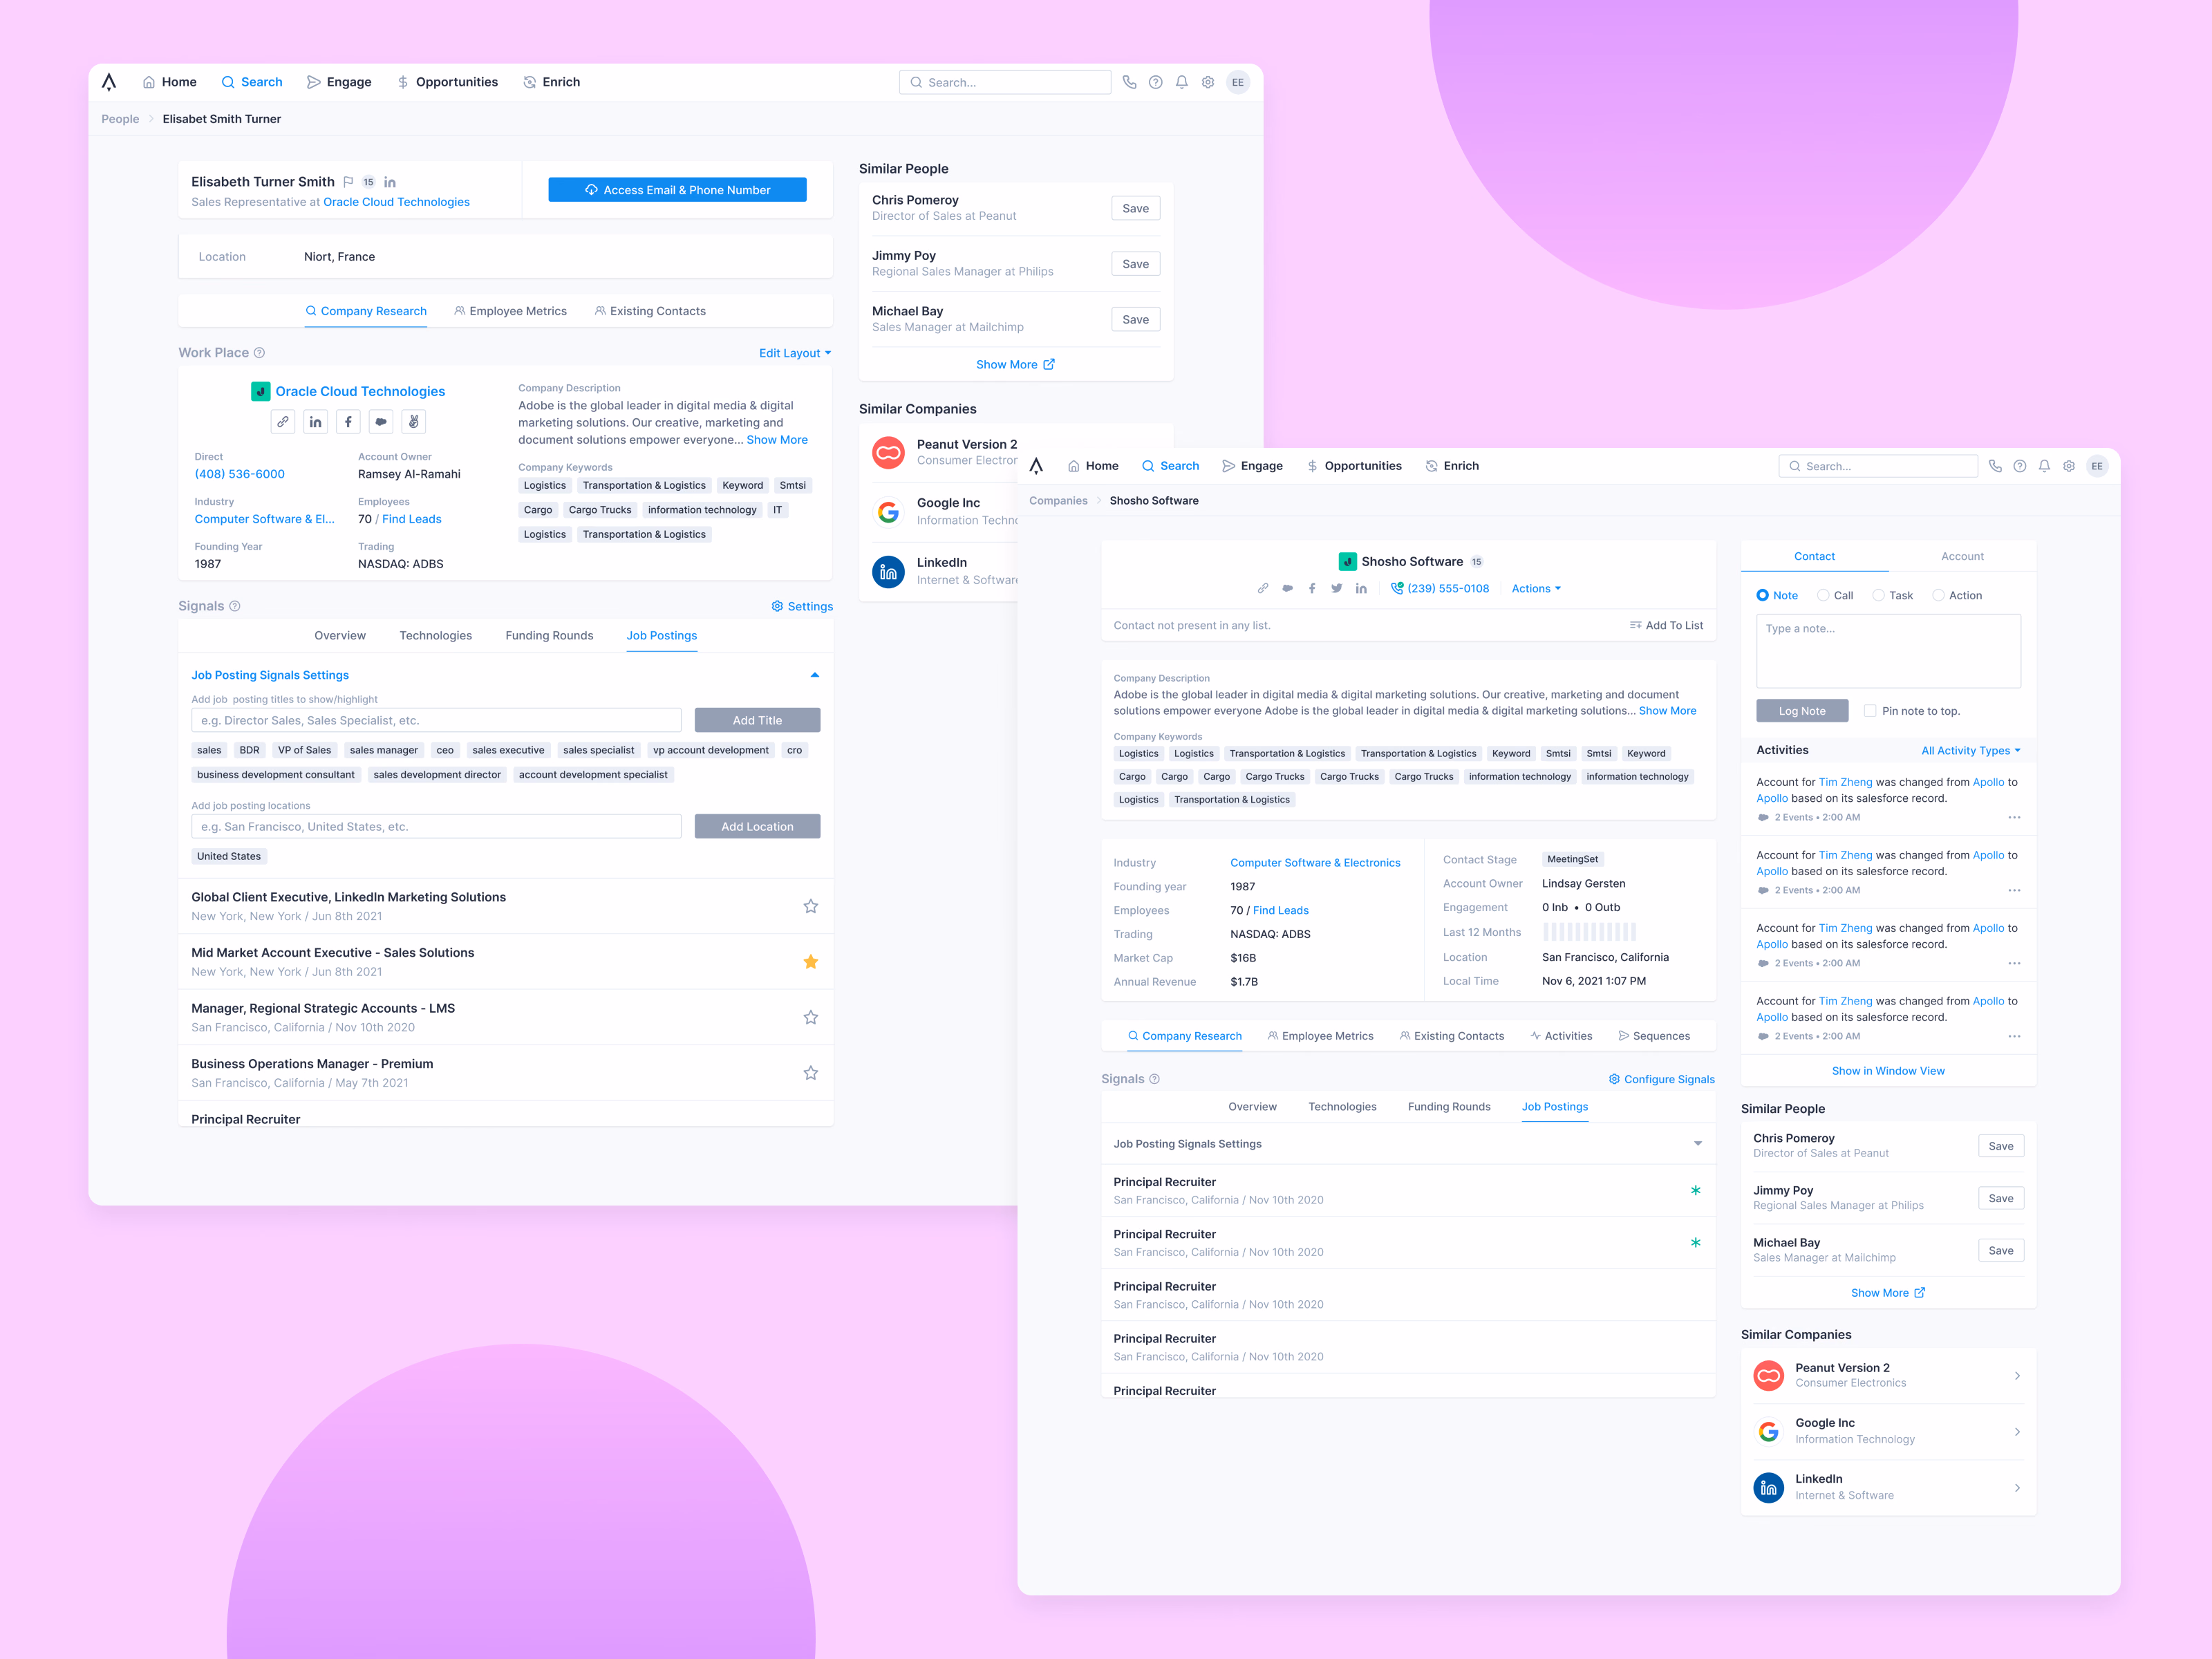This screenshot has width=2212, height=1659.
Task: Click Shosho Software LinkedIn icon
Action: (x=1361, y=588)
